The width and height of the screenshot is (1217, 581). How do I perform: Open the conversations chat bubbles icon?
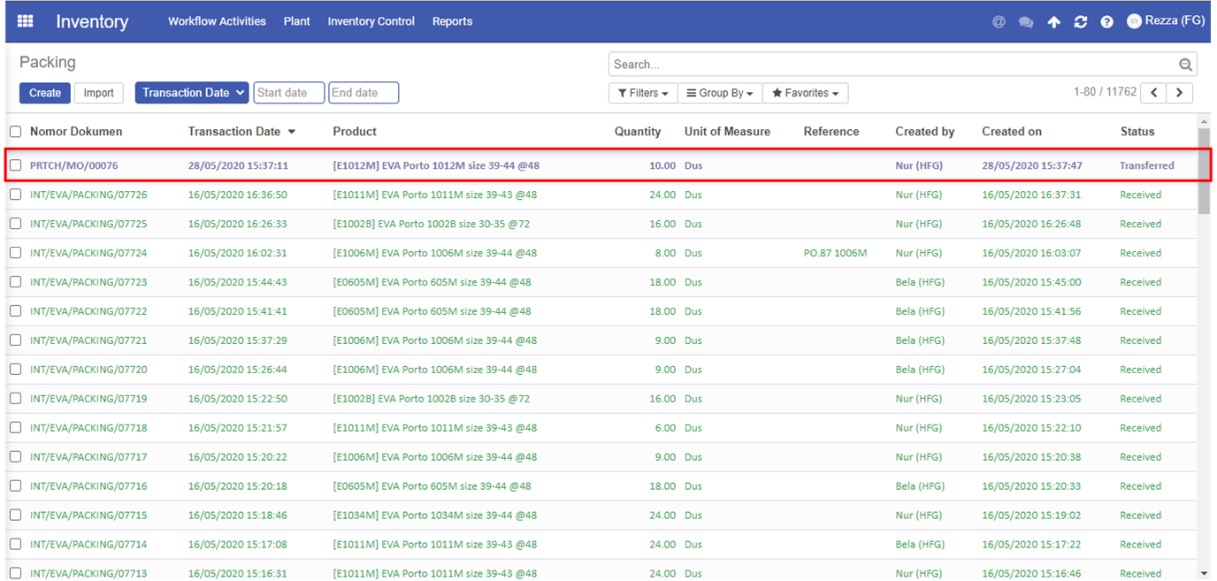(x=1026, y=22)
